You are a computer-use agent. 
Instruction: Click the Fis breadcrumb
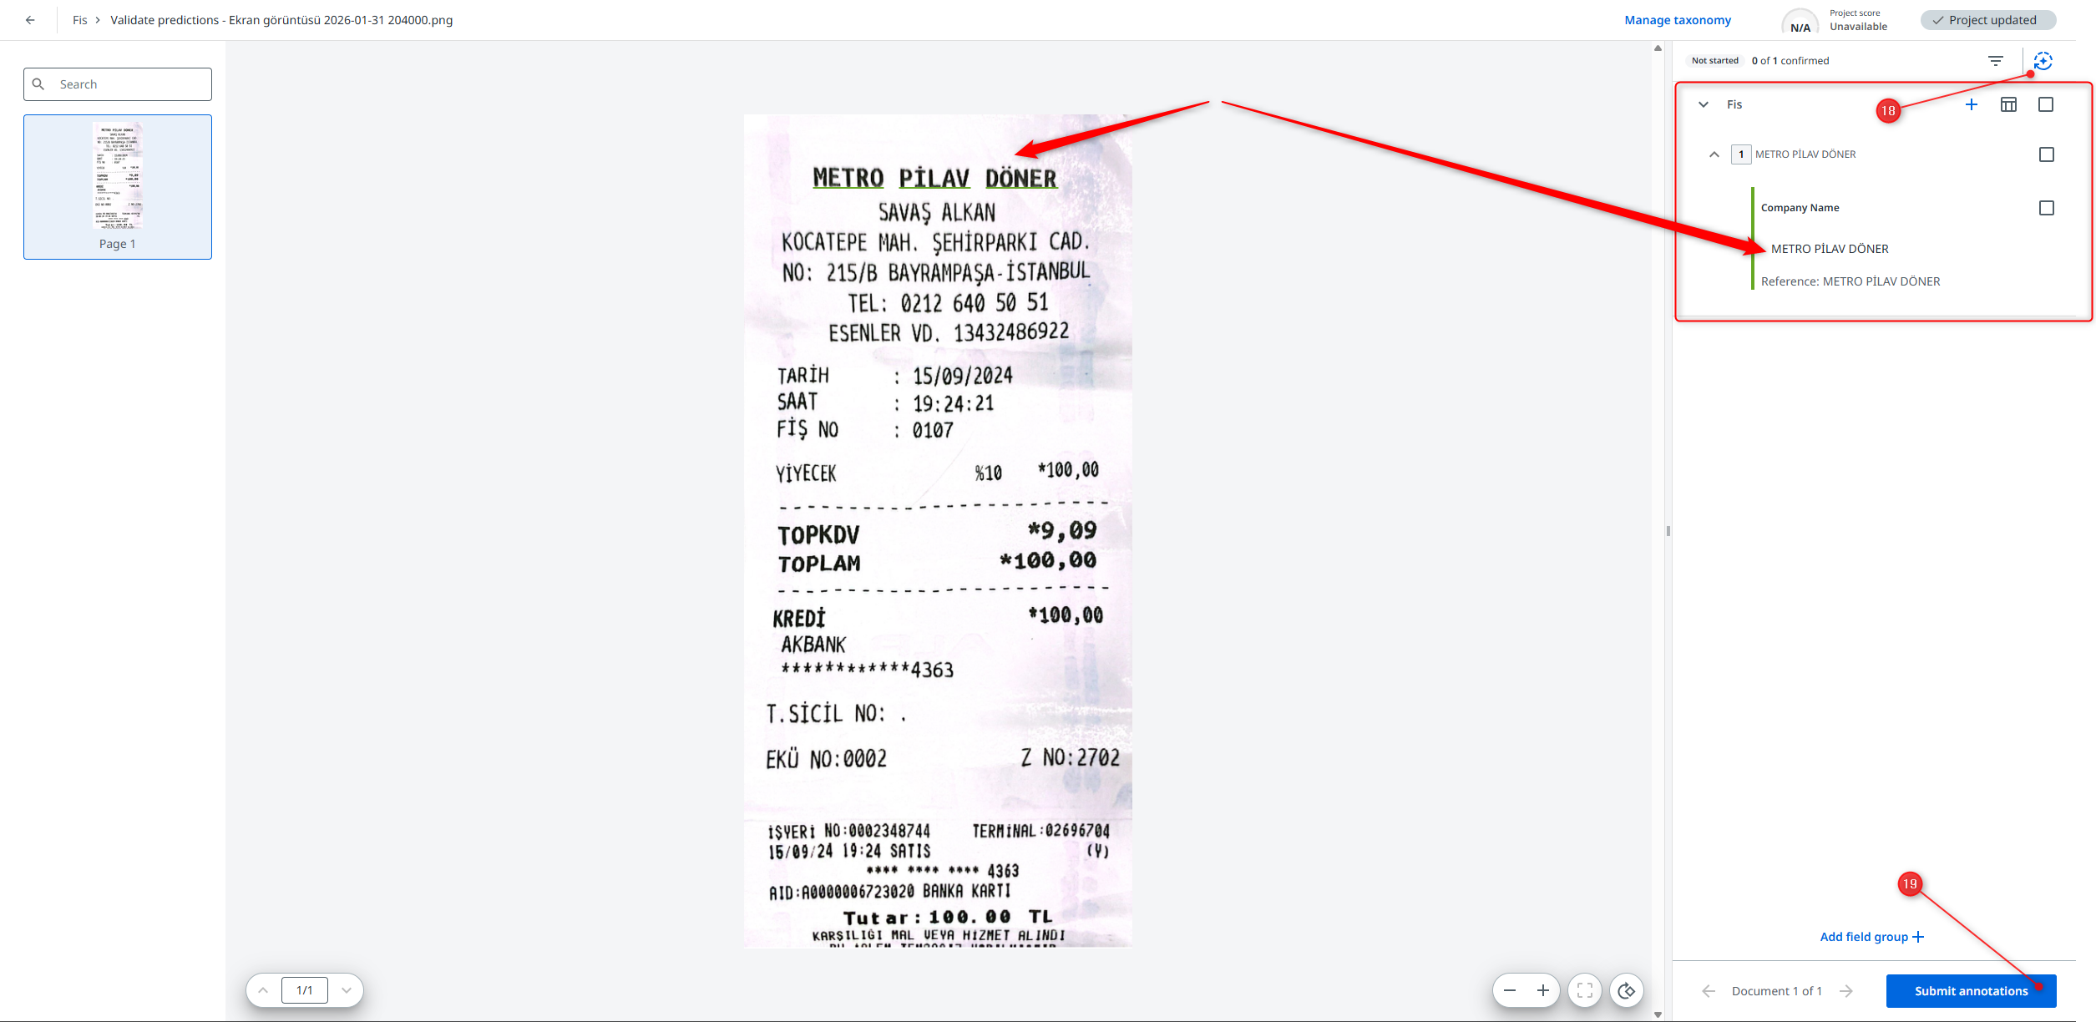(x=80, y=20)
